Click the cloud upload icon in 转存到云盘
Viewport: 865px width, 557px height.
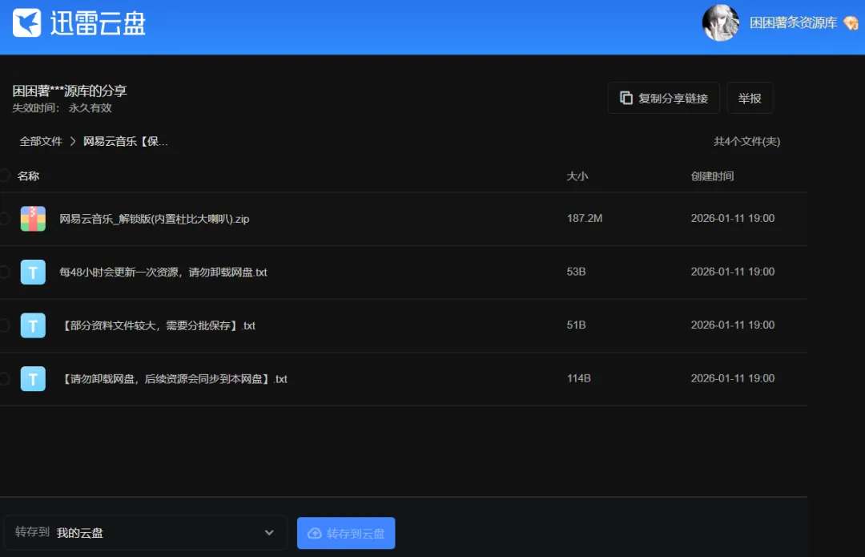(x=315, y=533)
